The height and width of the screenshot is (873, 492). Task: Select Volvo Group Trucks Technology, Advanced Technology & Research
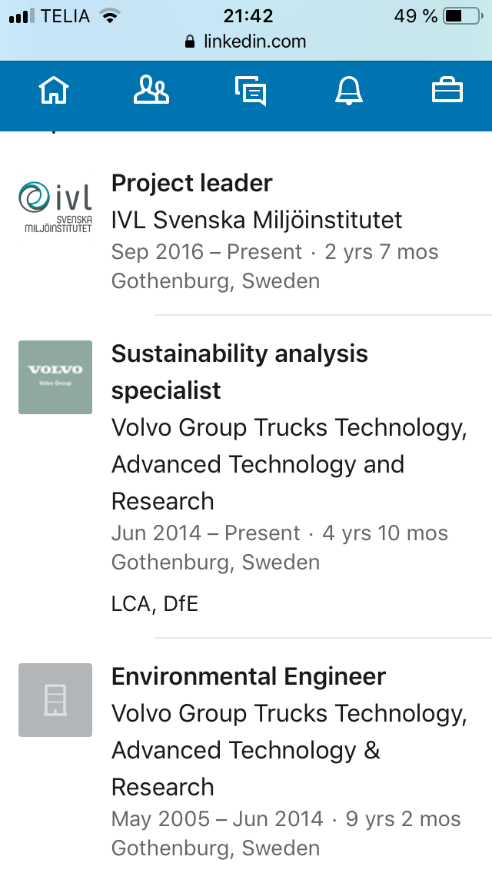[289, 751]
